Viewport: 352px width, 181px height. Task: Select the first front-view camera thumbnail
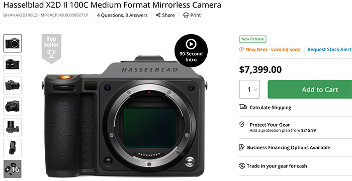[13, 43]
